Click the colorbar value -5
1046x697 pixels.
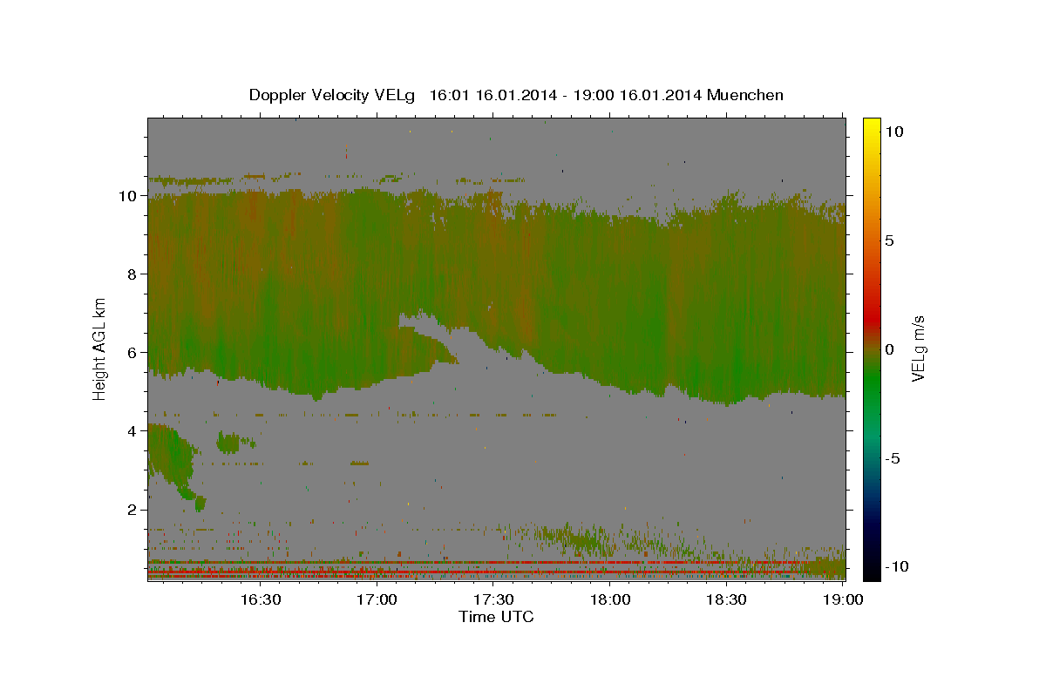pyautogui.click(x=893, y=458)
